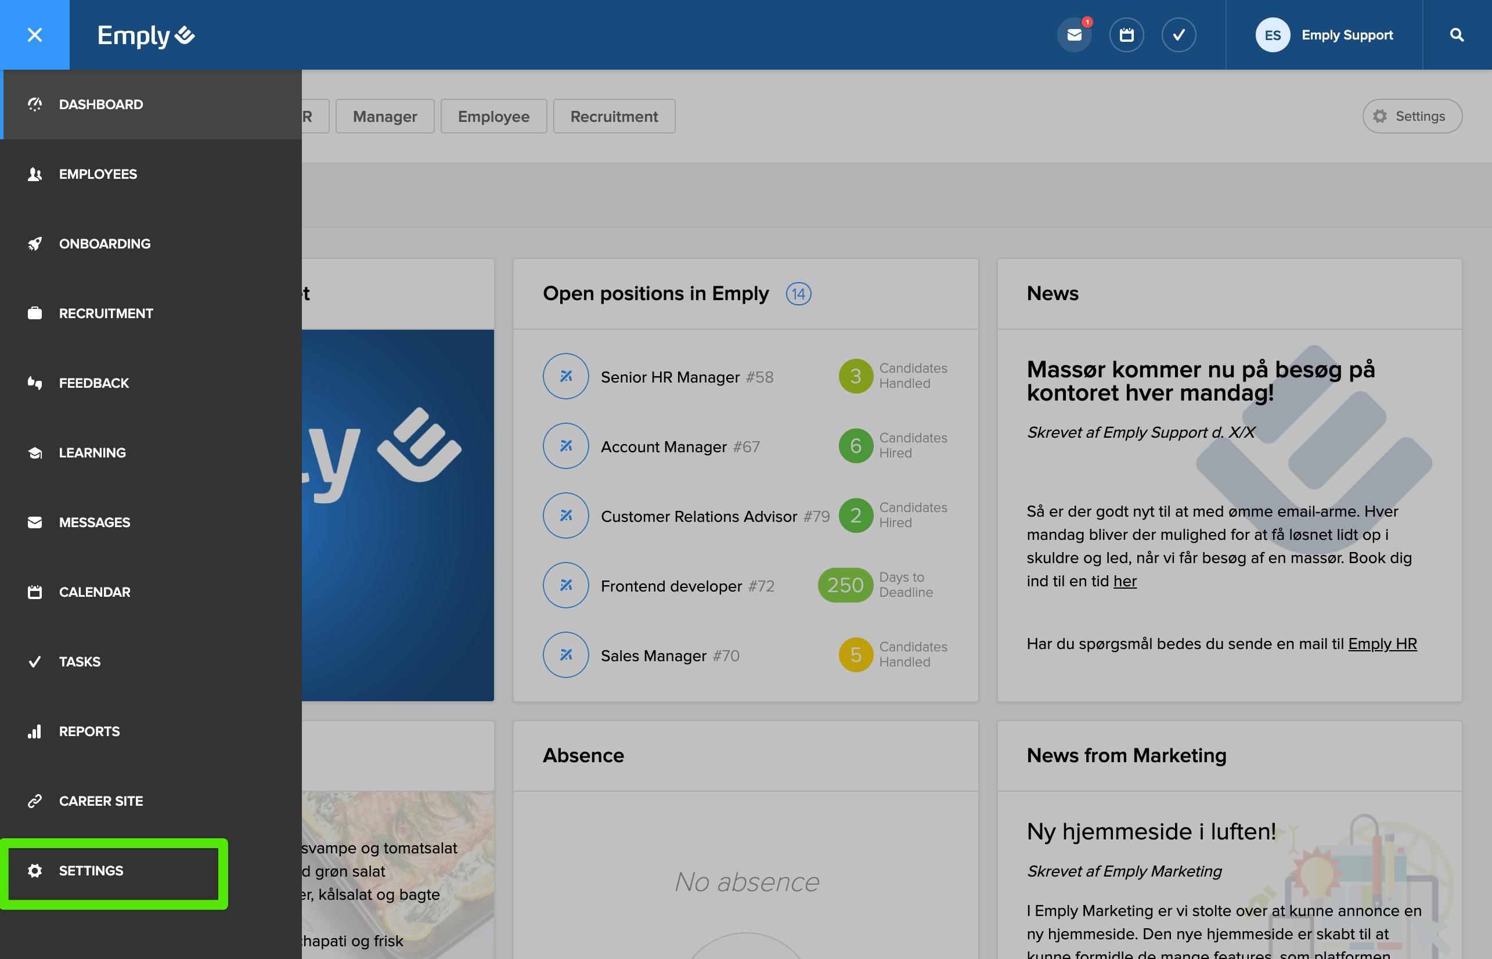1492x959 pixels.
Task: Click the calendar icon in top bar
Action: (1126, 35)
